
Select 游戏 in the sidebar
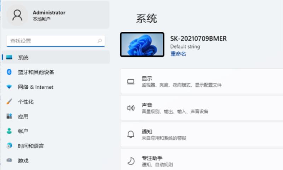(x=56, y=160)
